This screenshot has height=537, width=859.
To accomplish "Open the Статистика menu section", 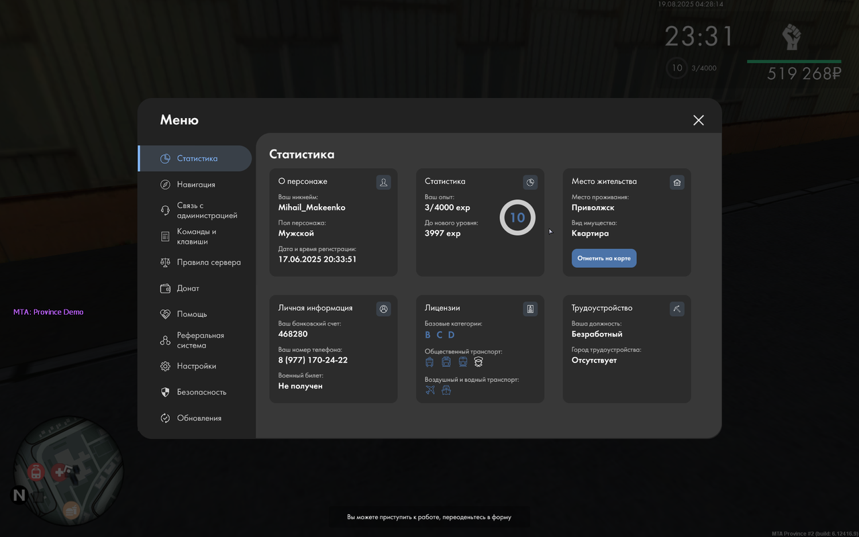I will pyautogui.click(x=195, y=158).
